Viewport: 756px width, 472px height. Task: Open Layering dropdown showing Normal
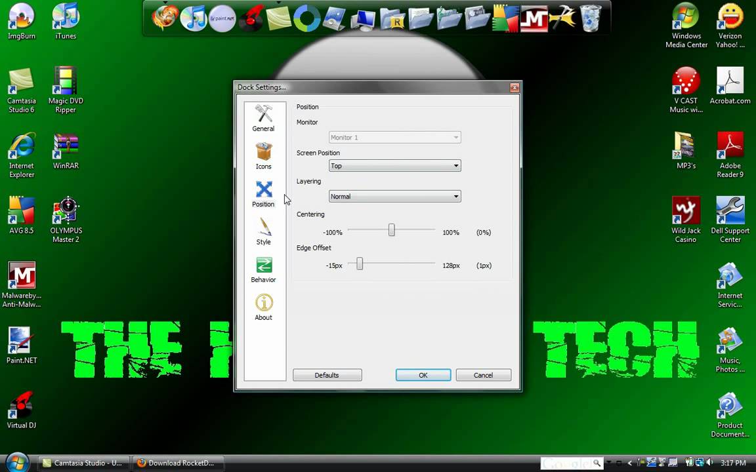tap(394, 197)
